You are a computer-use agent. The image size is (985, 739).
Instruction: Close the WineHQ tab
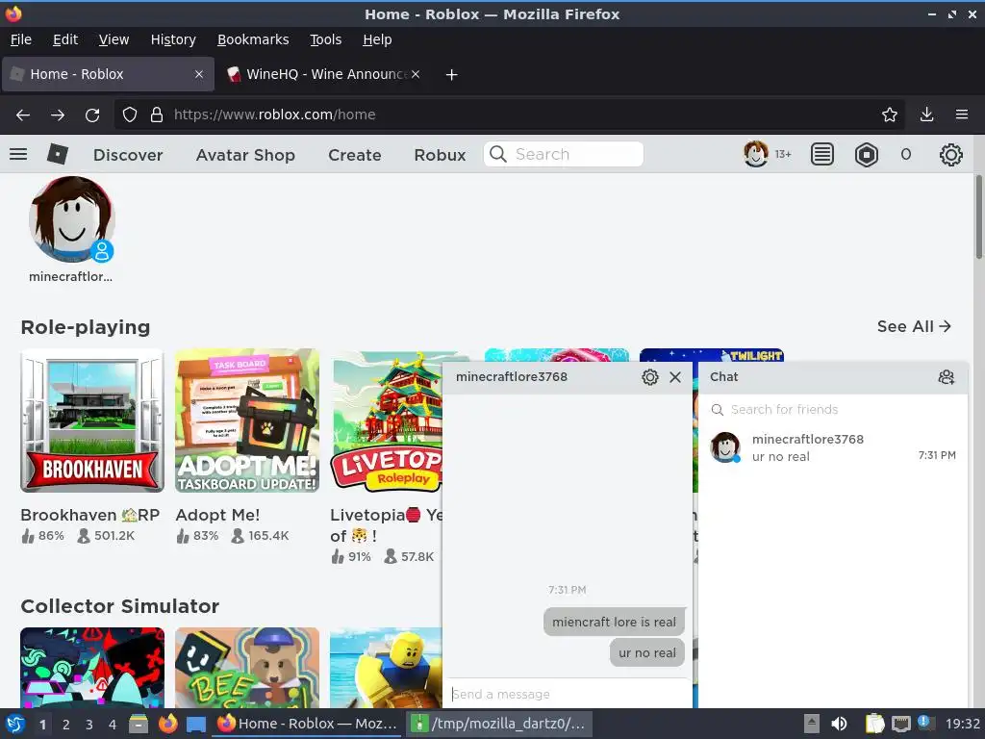coord(416,74)
